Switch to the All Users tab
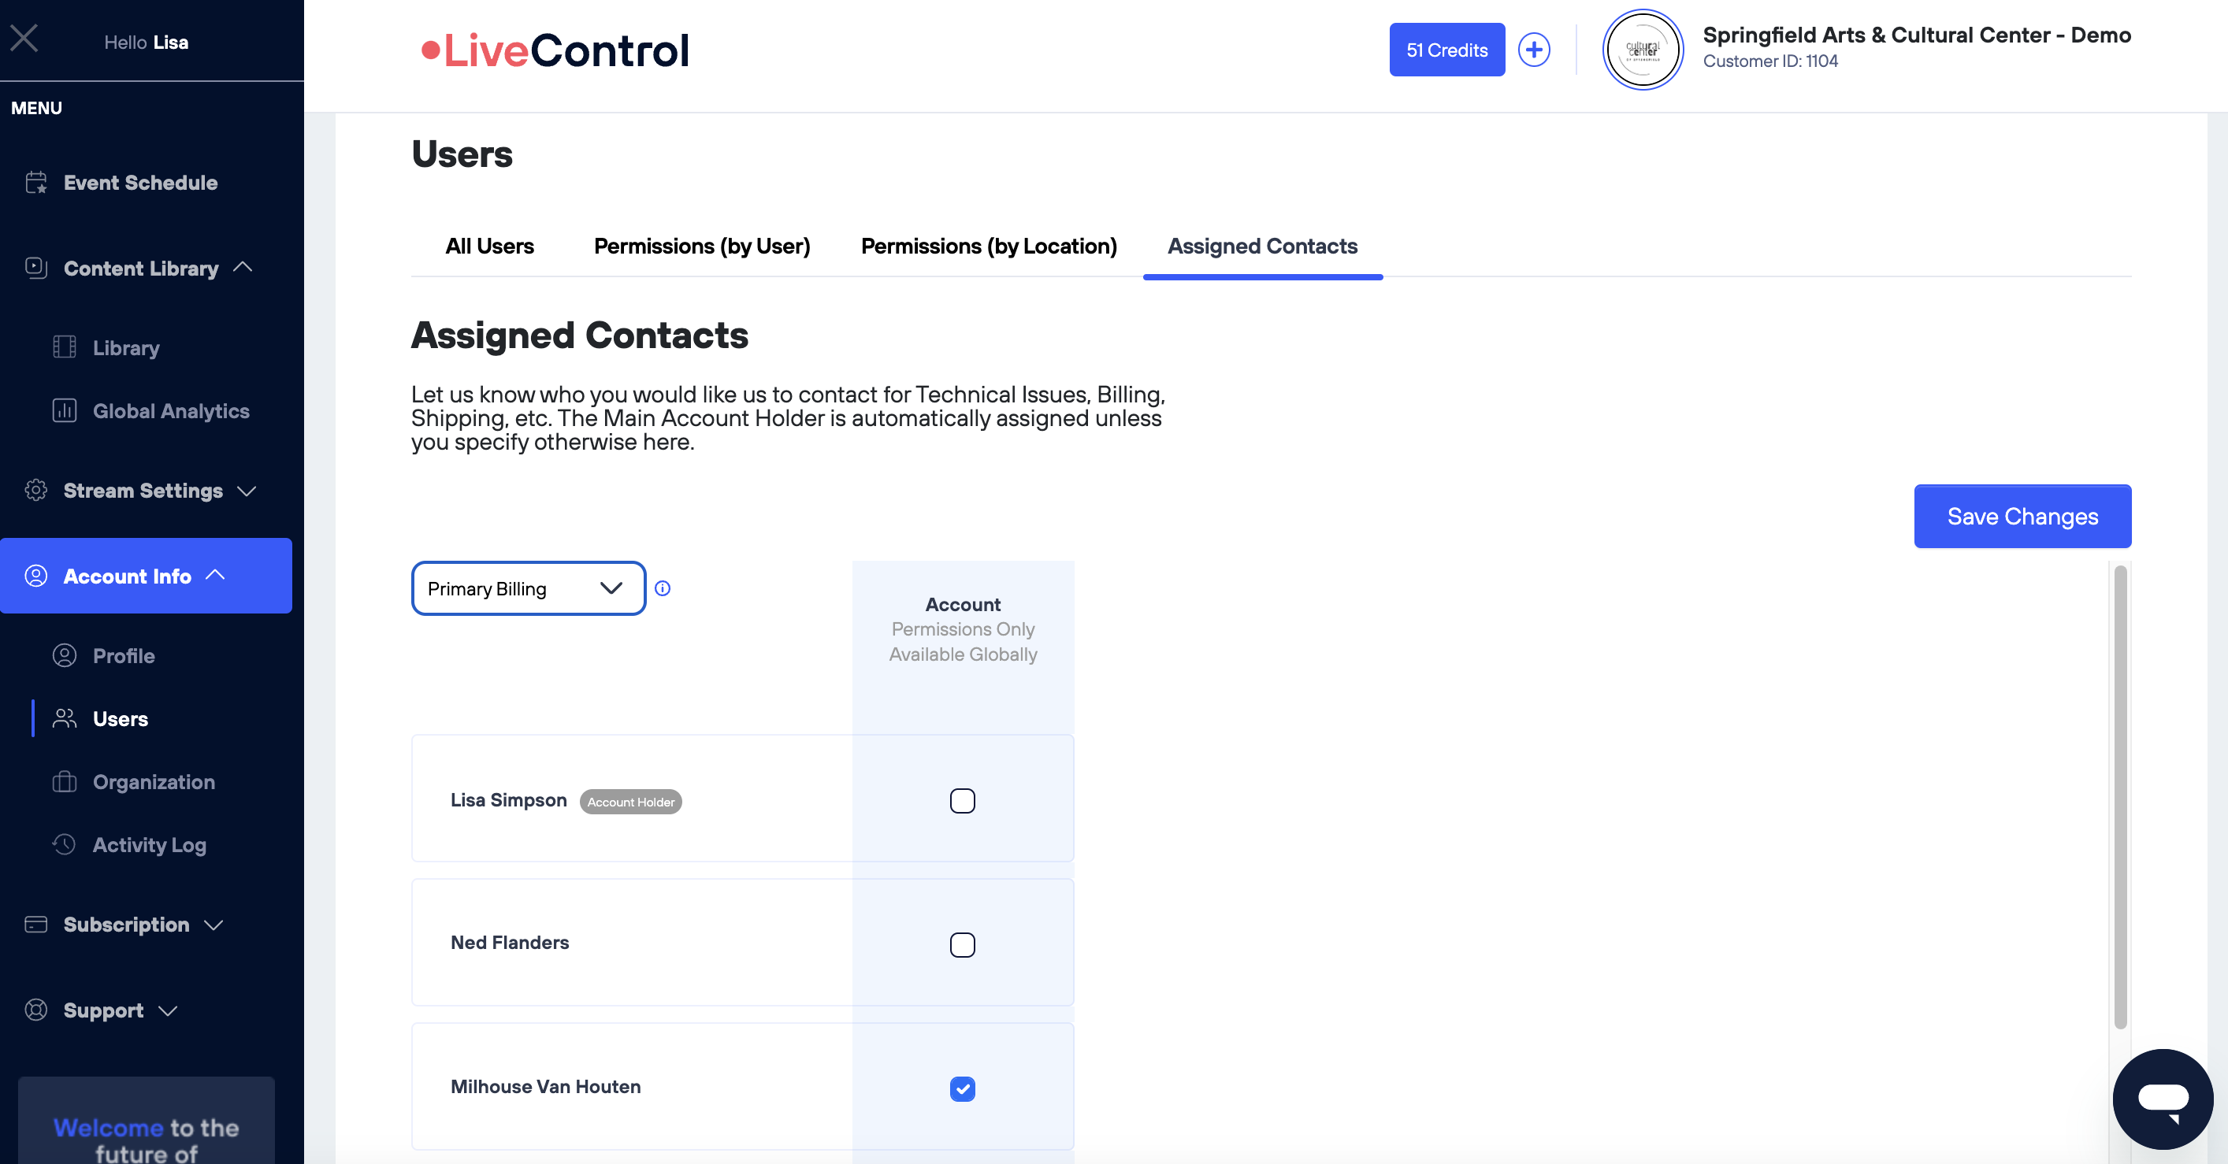 point(489,247)
